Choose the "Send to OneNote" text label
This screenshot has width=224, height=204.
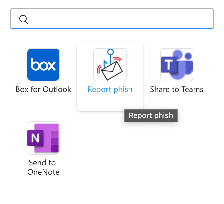click(x=43, y=167)
